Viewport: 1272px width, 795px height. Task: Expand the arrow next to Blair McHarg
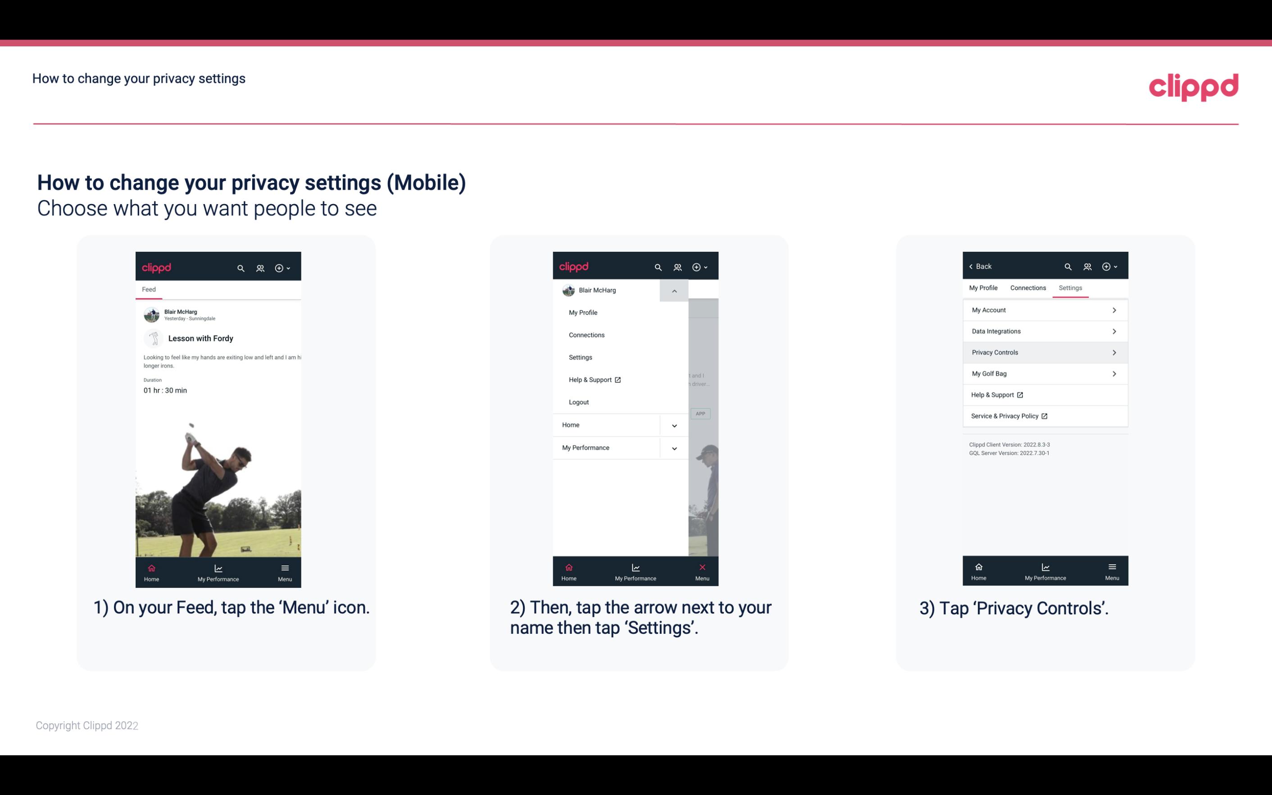coord(674,291)
